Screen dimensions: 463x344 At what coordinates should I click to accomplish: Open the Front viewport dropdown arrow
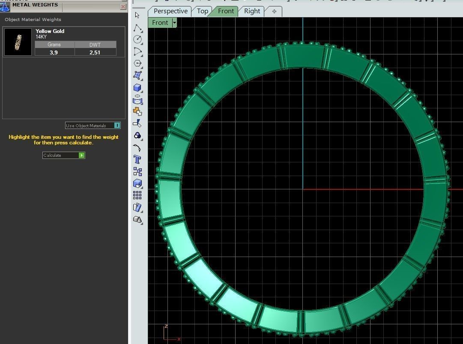tap(174, 23)
